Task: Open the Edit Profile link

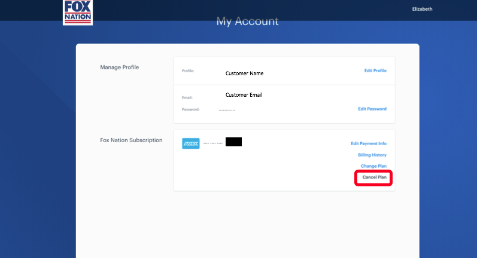Action: 375,70
